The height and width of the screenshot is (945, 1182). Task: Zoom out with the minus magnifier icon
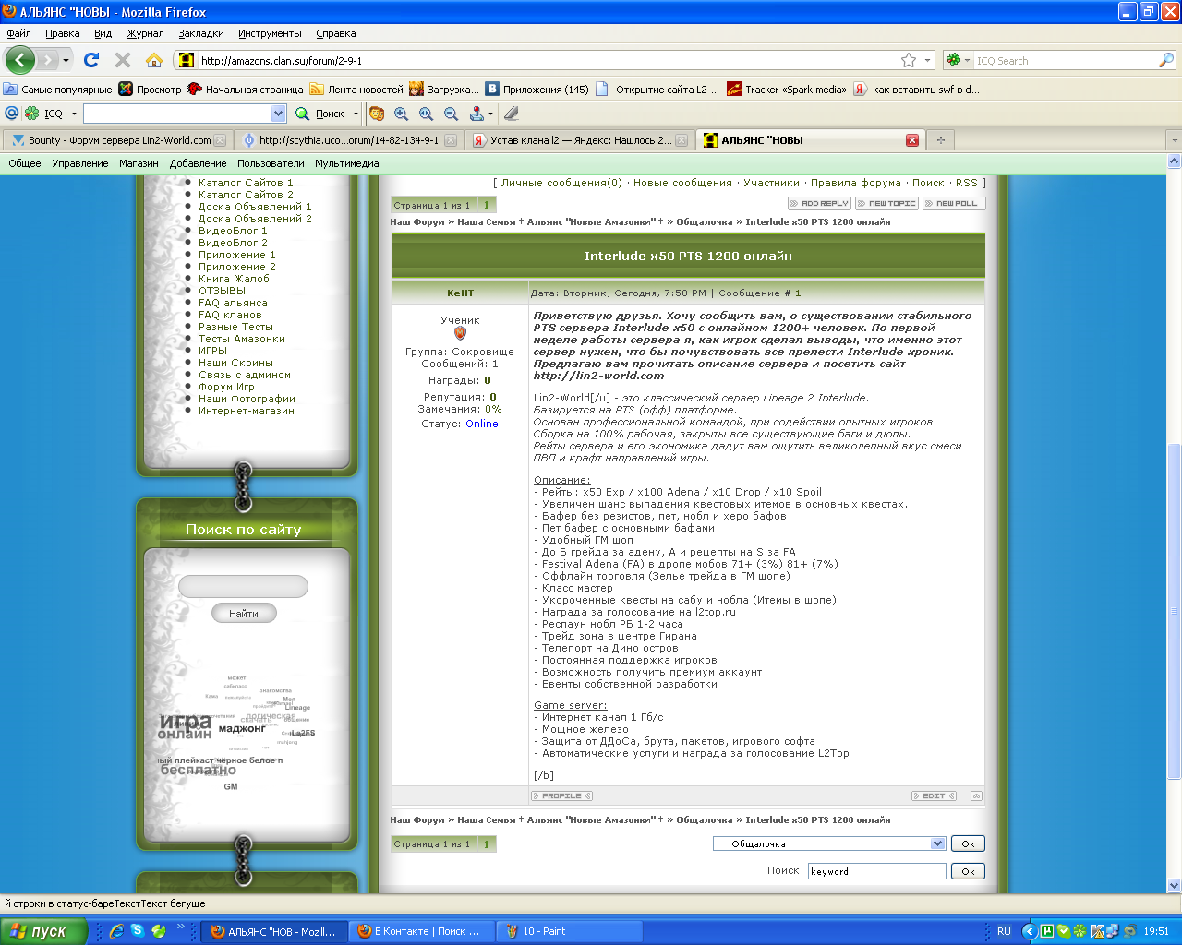click(452, 114)
